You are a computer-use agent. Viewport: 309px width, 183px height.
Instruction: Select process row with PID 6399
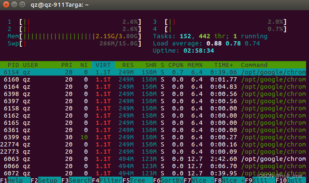tap(153, 137)
